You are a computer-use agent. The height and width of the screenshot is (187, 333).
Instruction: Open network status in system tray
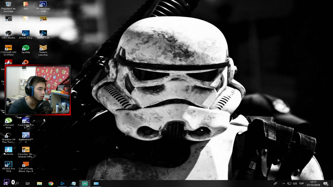click(289, 183)
